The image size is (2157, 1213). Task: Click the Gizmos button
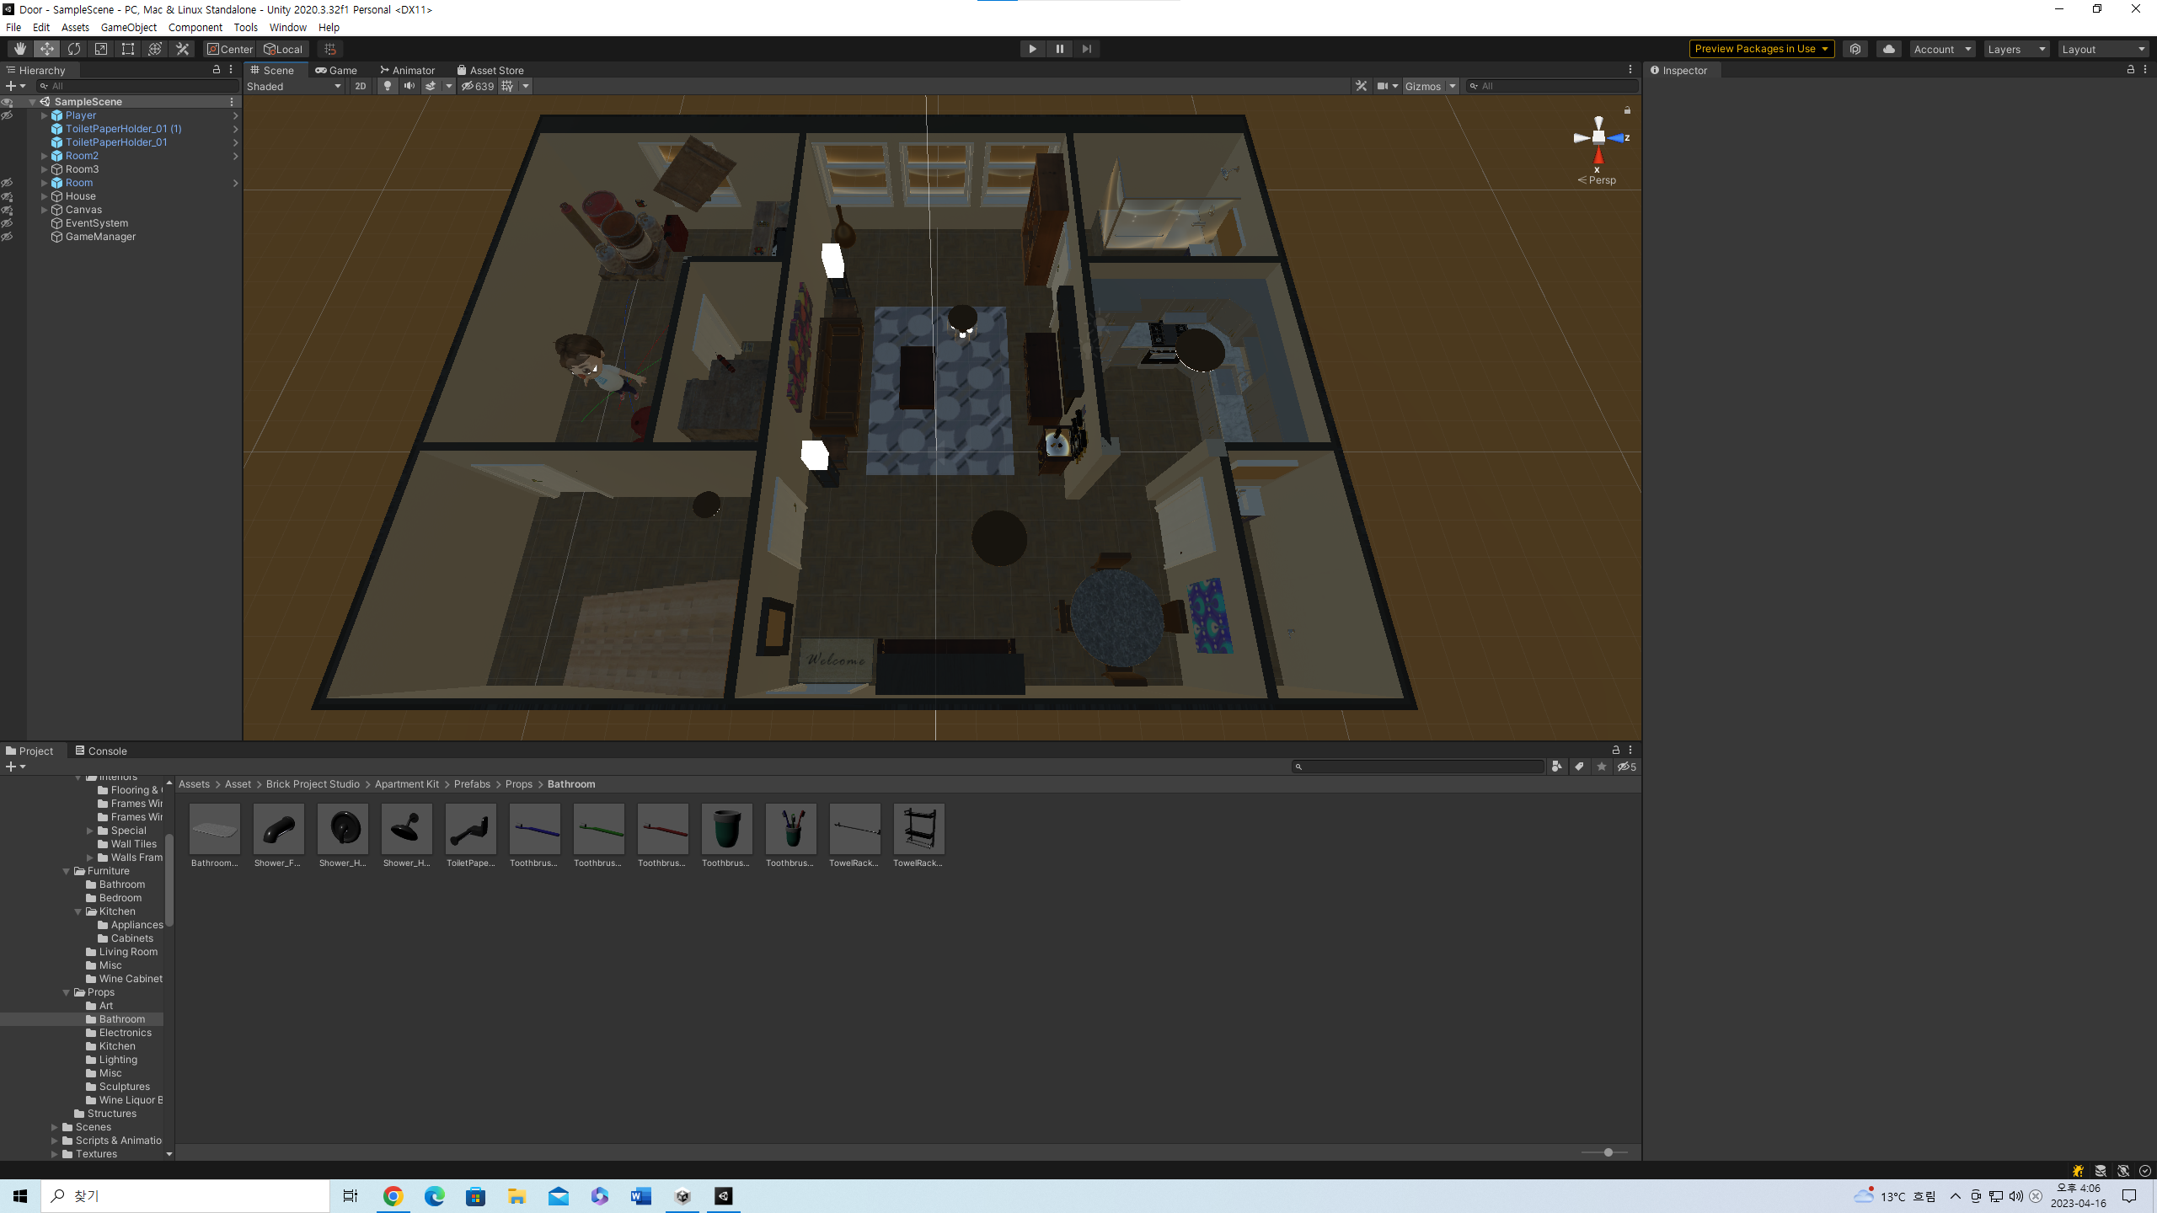click(x=1423, y=86)
